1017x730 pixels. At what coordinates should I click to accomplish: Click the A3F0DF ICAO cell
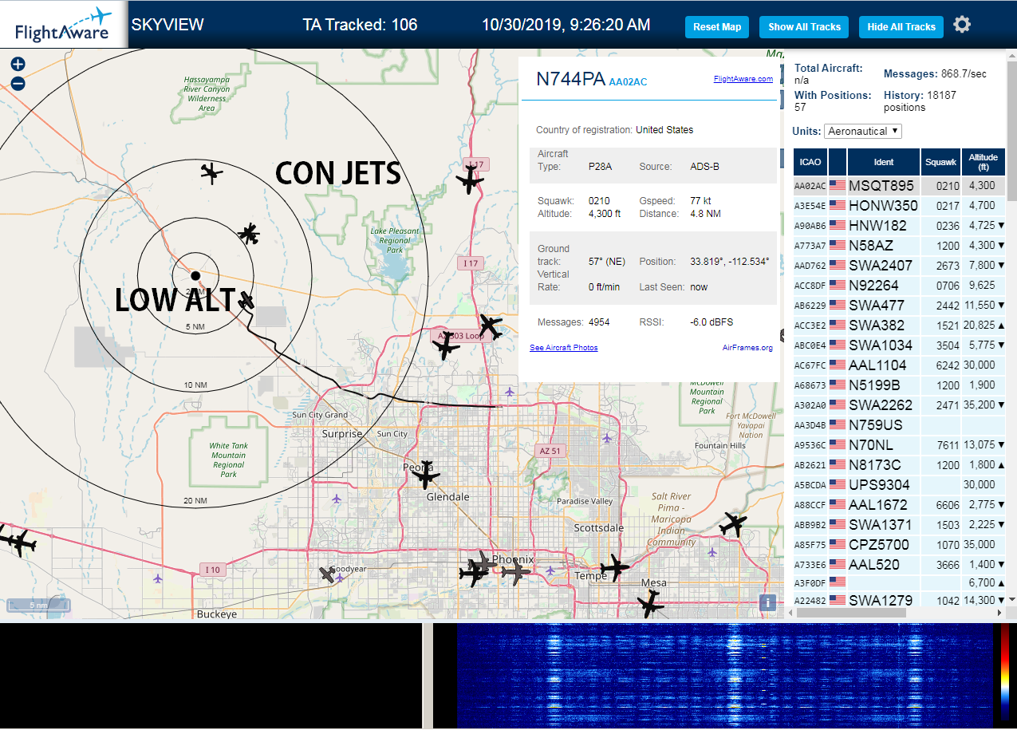[810, 583]
